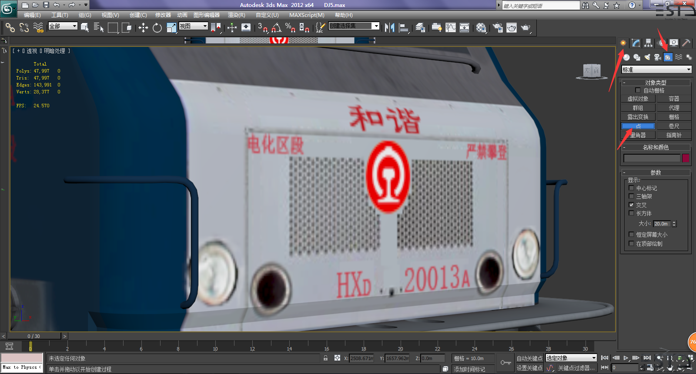Click Use Pivot Point Center icon

point(216,28)
